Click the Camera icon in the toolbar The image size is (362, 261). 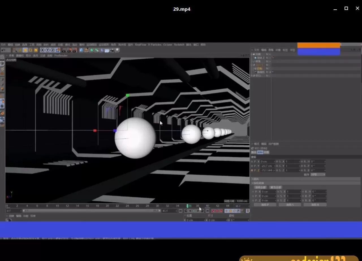(x=112, y=50)
